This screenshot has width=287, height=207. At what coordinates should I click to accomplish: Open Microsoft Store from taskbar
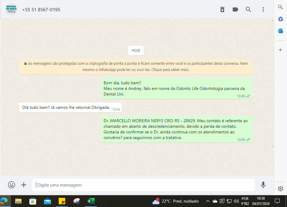click(33, 201)
